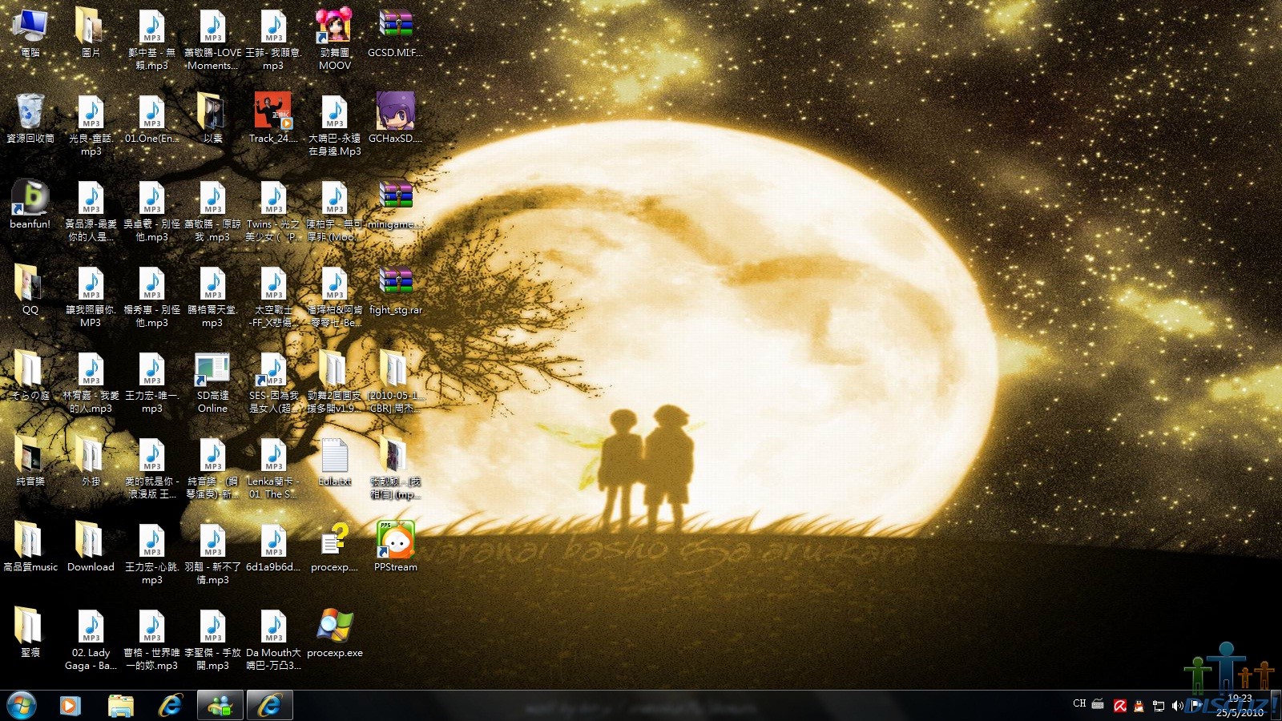Screen dimensions: 1282x721
Task: Open Avira antivirus tray icon
Action: click(x=1120, y=706)
